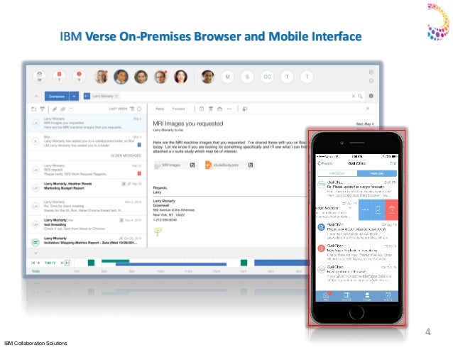Open the SES request email
Image resolution: width=453 pixels, height=350 pixels.
click(87, 170)
